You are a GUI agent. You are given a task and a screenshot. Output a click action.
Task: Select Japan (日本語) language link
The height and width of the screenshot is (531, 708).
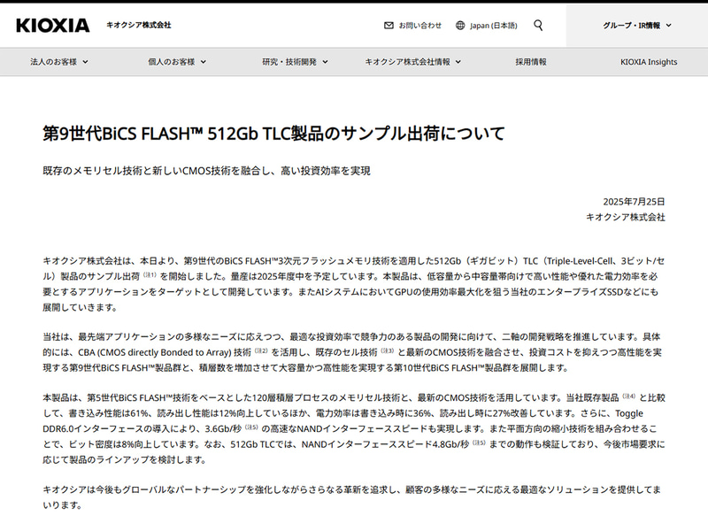pyautogui.click(x=494, y=26)
